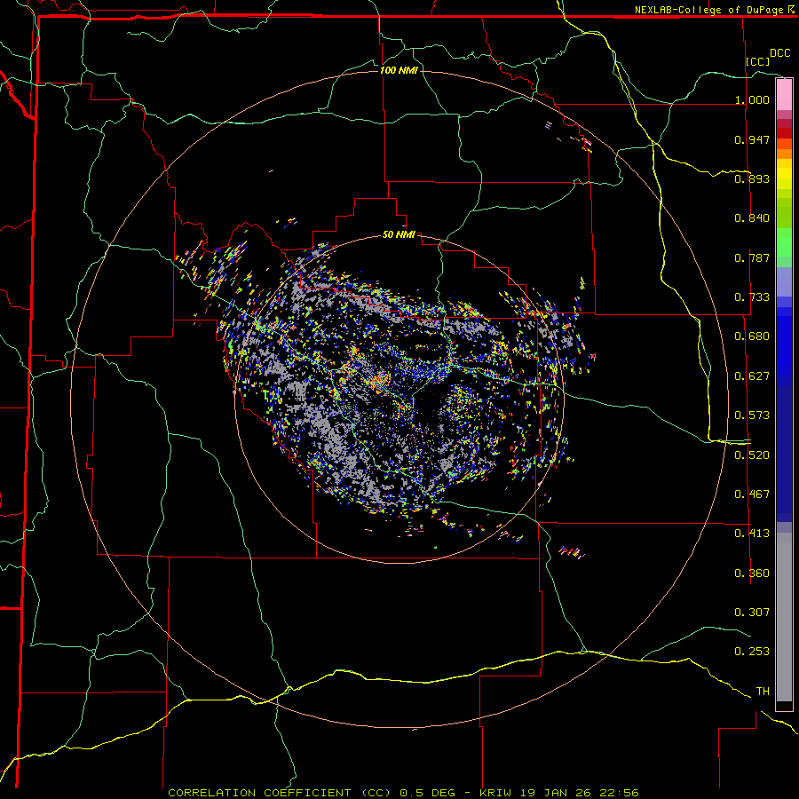This screenshot has height=799, width=799.
Task: Click the 0.680 legend value
Action: (752, 336)
